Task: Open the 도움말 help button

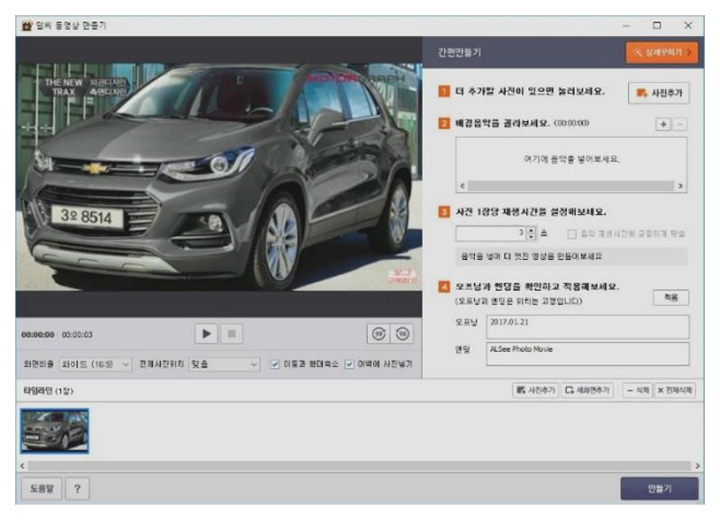Action: [41, 489]
